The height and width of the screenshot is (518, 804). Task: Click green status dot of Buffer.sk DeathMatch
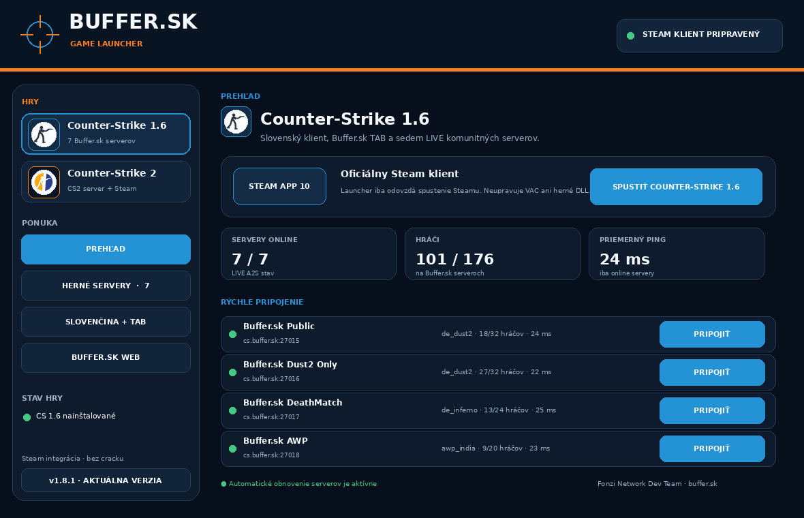tap(233, 410)
